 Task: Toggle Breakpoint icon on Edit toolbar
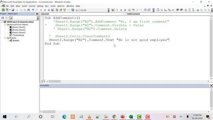(x=186, y=10)
